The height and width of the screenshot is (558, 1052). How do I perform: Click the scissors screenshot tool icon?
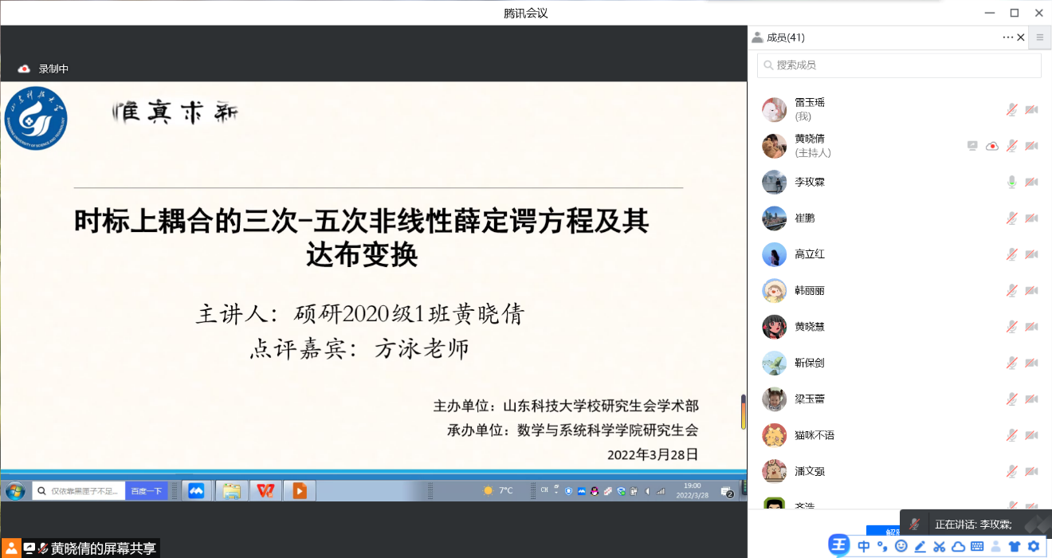[939, 547]
